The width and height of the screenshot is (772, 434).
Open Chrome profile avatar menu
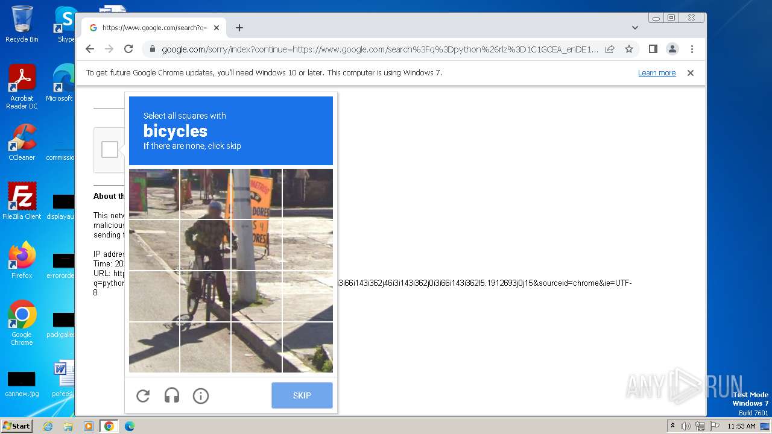click(672, 49)
